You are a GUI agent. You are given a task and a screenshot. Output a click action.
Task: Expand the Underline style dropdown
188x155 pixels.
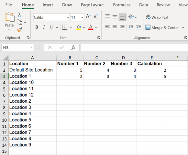tap(57, 28)
